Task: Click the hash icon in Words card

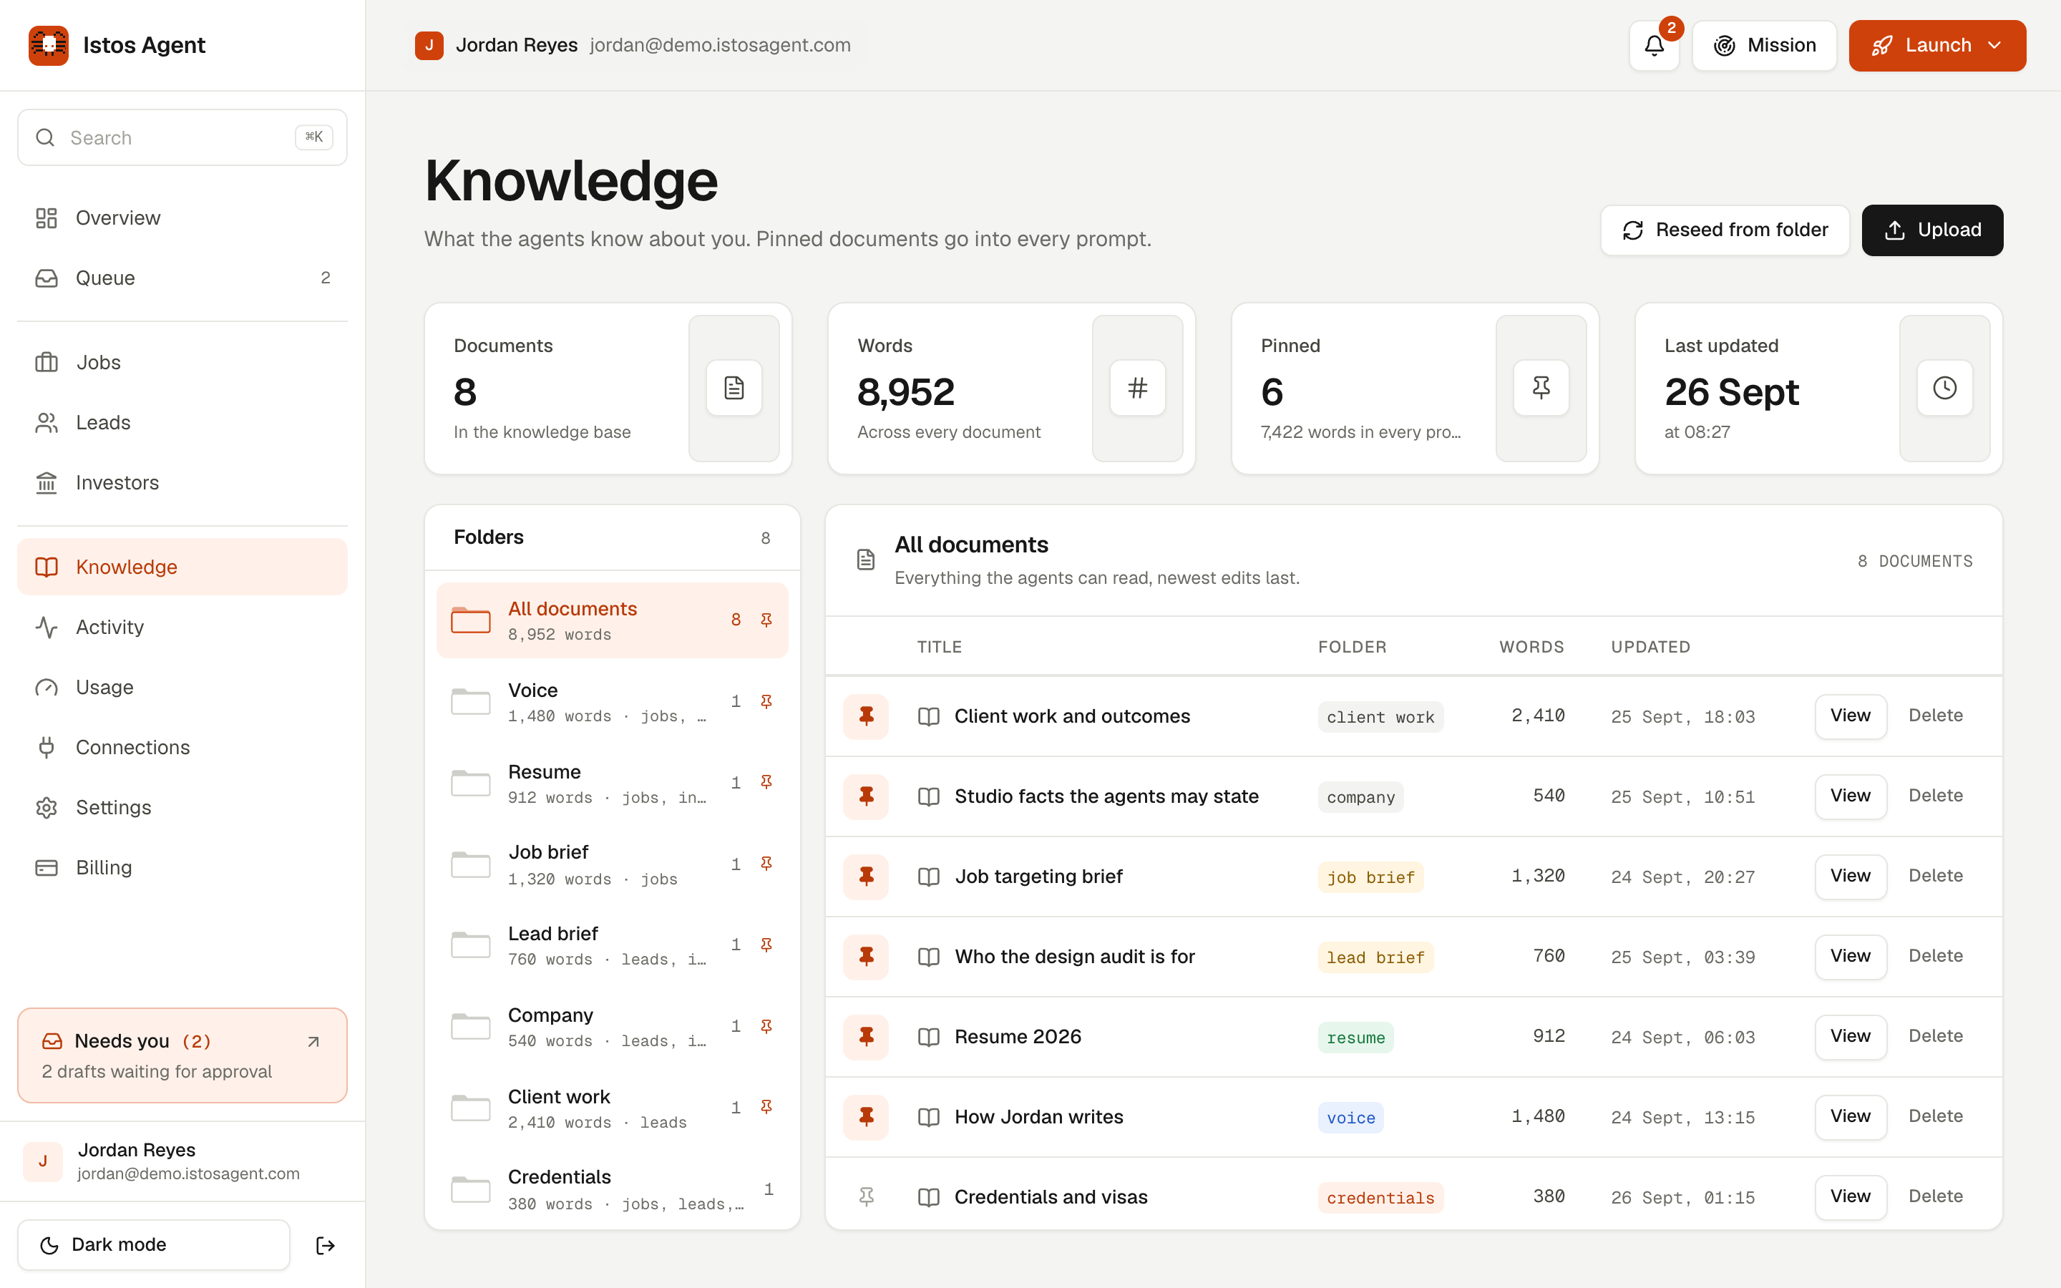Action: pyautogui.click(x=1137, y=389)
